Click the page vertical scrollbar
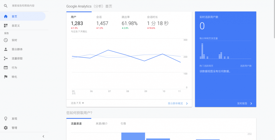 coord(274,19)
